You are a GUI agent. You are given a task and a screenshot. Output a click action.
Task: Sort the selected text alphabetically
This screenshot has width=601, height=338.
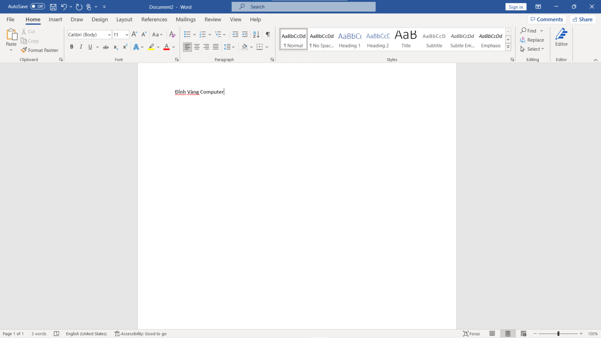coord(256,34)
